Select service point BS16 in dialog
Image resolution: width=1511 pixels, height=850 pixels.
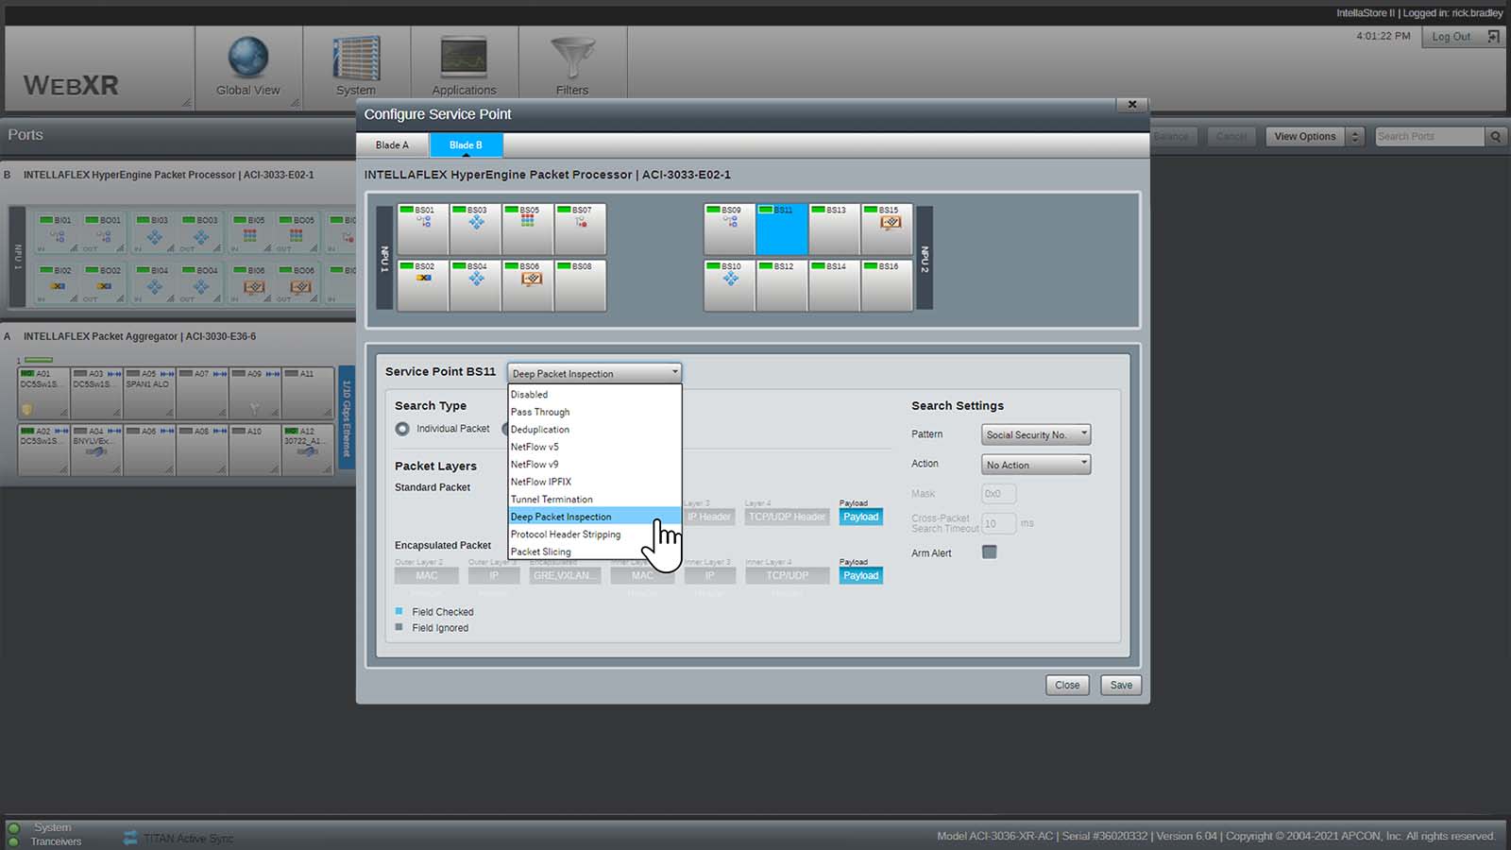(x=887, y=285)
